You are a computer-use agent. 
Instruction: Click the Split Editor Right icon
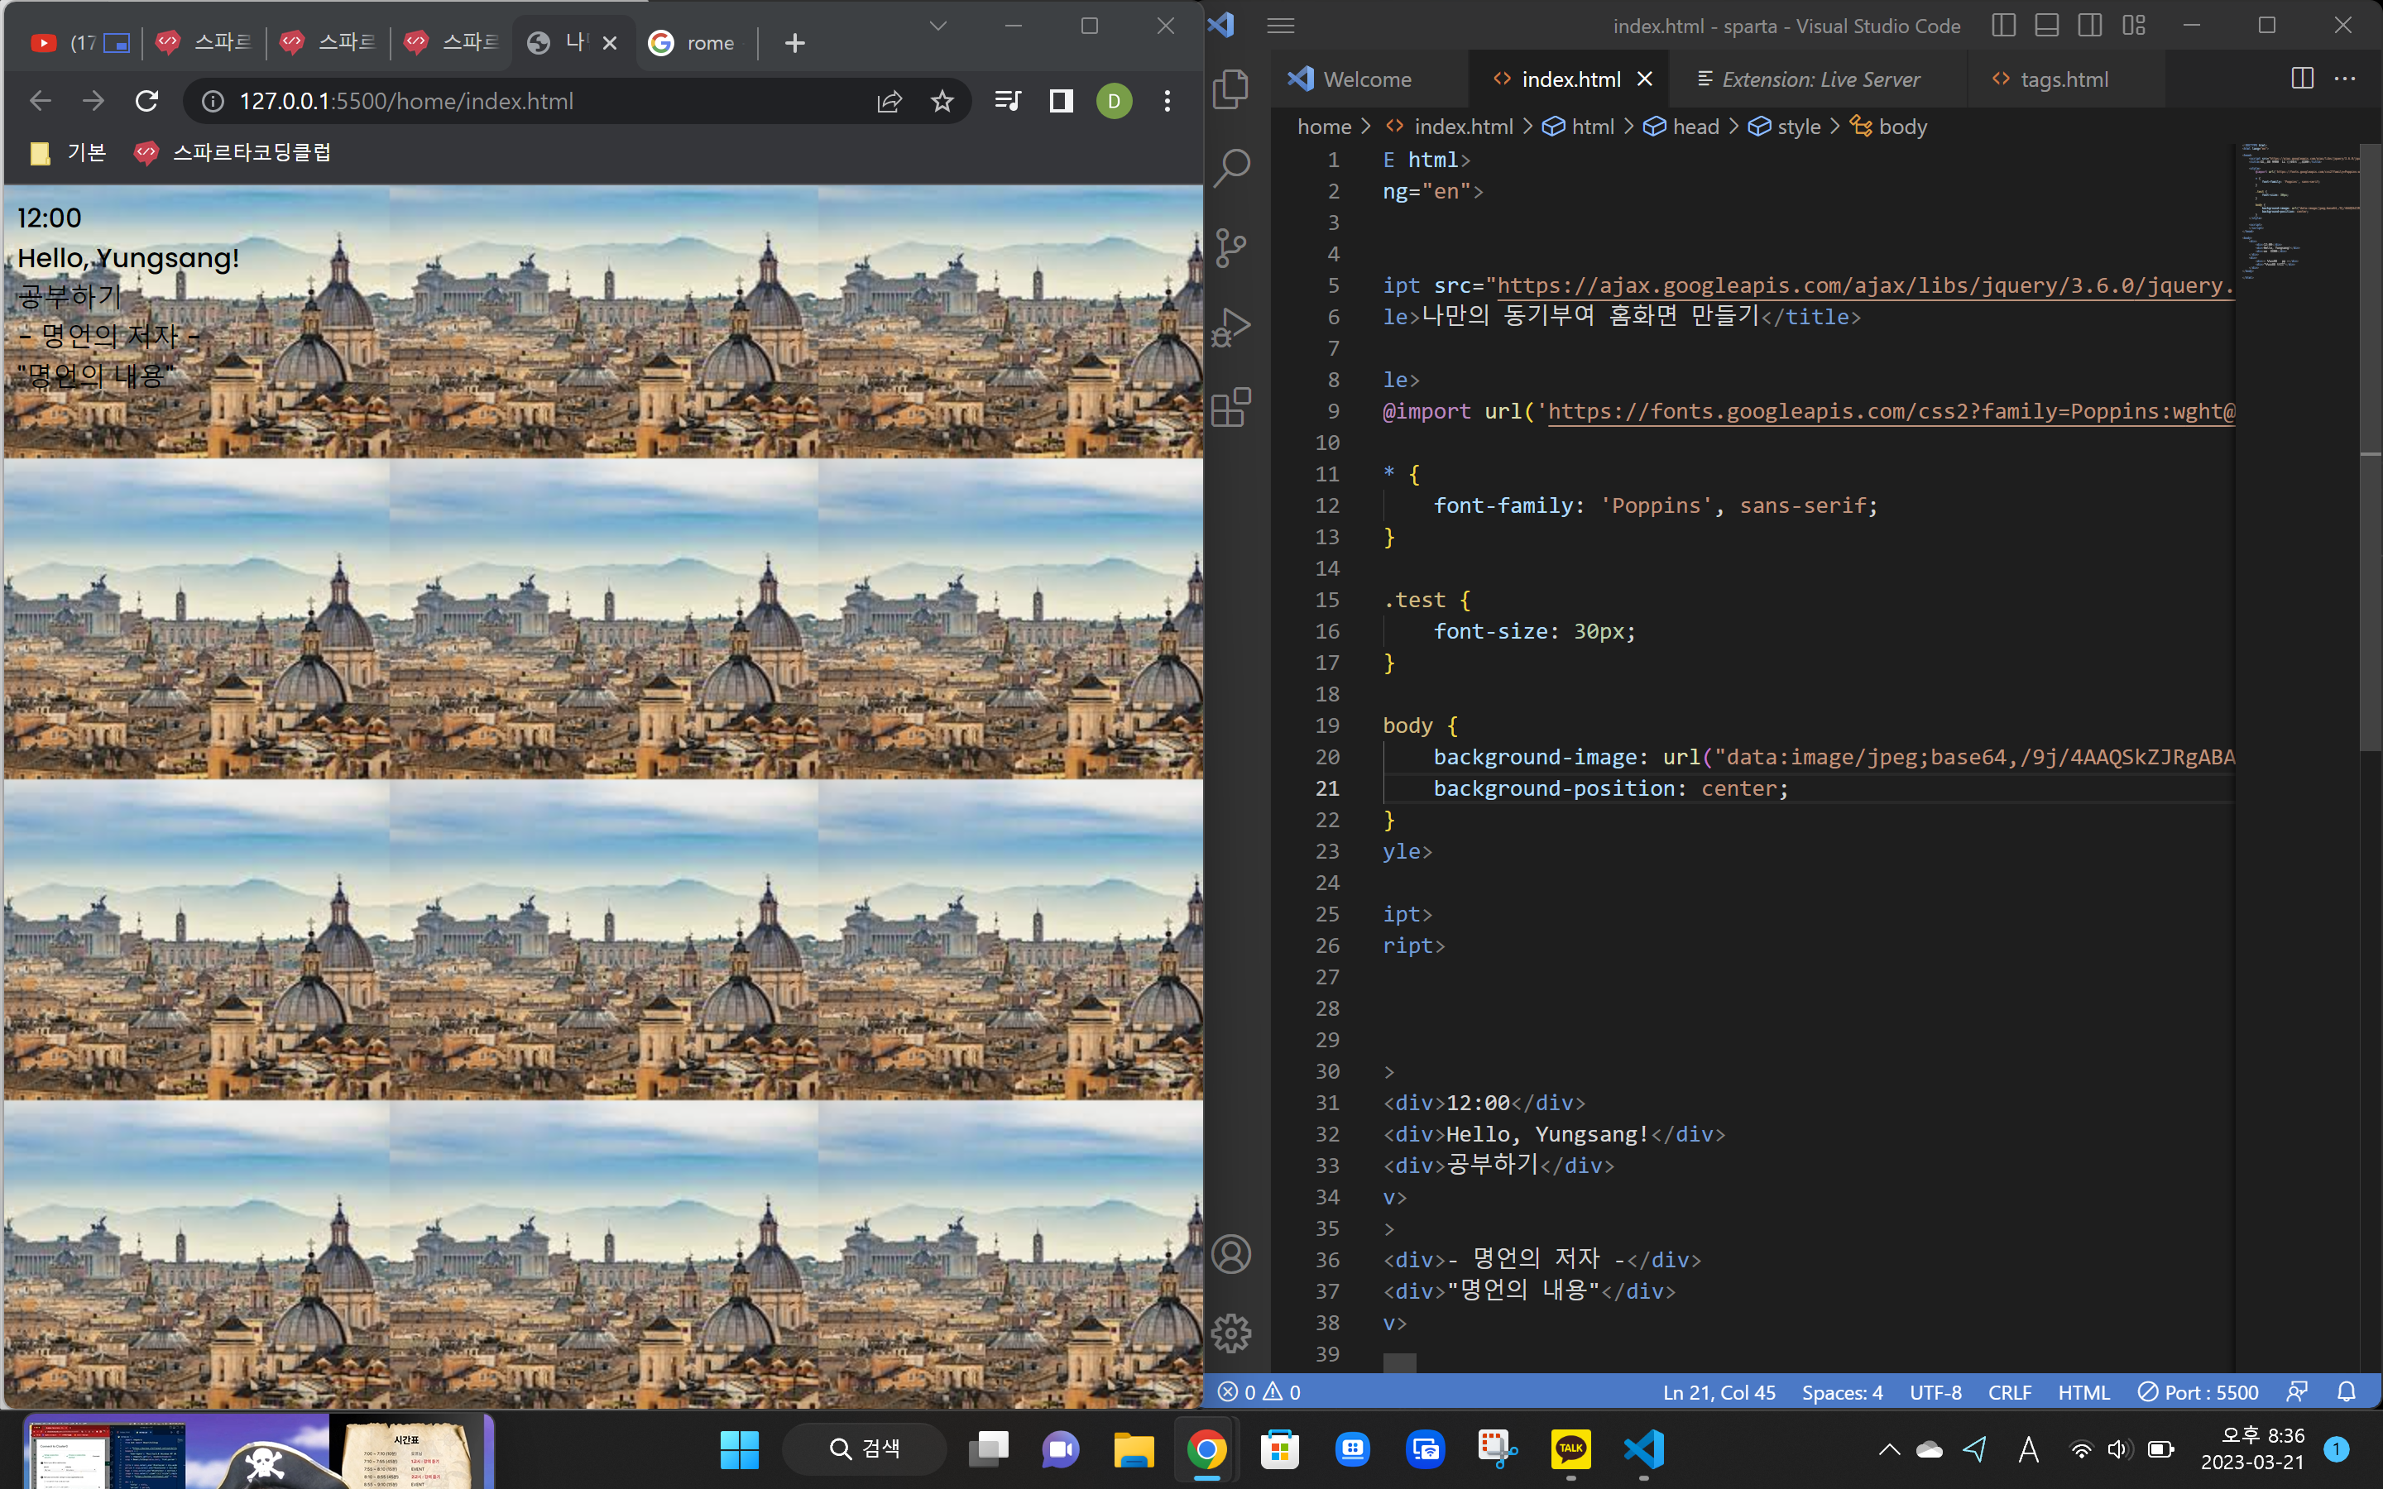(2302, 79)
